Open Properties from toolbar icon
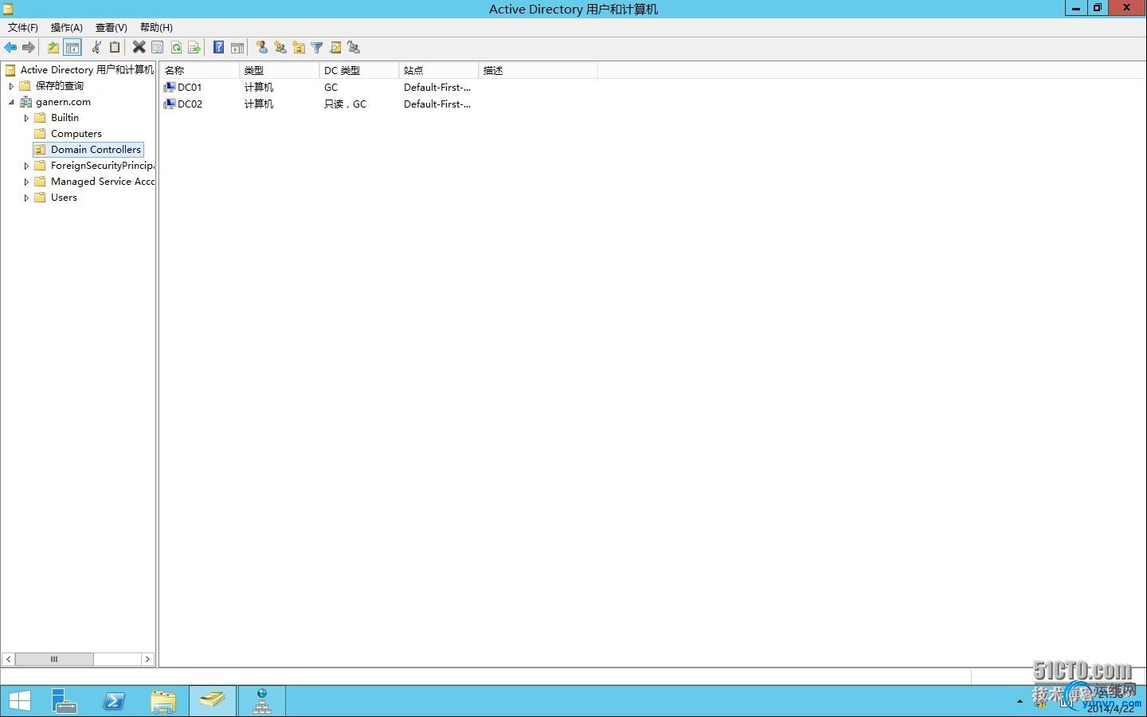 158,48
